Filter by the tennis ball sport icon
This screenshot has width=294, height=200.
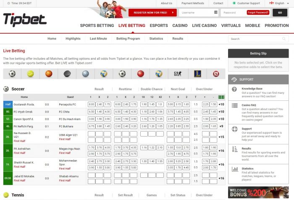30,74
